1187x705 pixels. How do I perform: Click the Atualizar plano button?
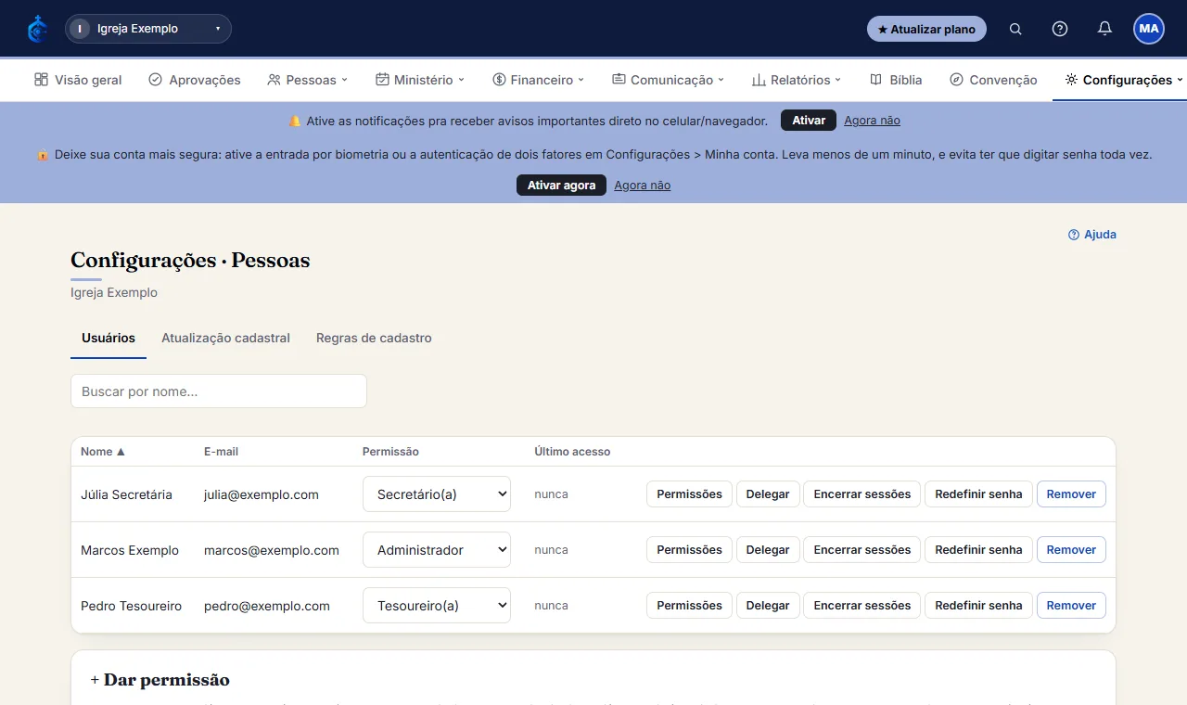click(x=926, y=29)
